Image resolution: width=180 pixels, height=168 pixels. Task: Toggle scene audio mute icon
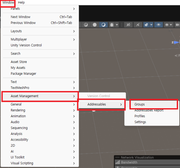click(138, 25)
